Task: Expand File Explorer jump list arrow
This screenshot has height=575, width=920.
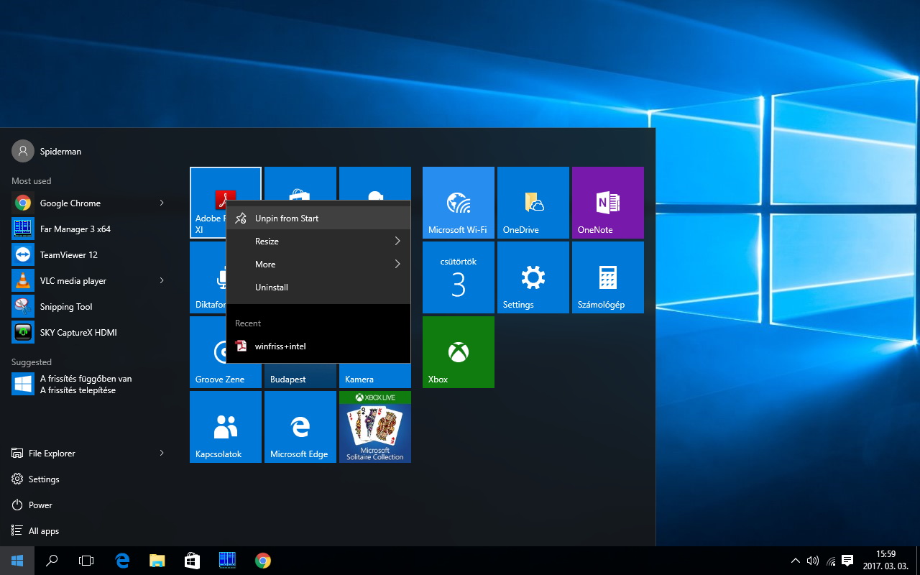Action: [162, 454]
